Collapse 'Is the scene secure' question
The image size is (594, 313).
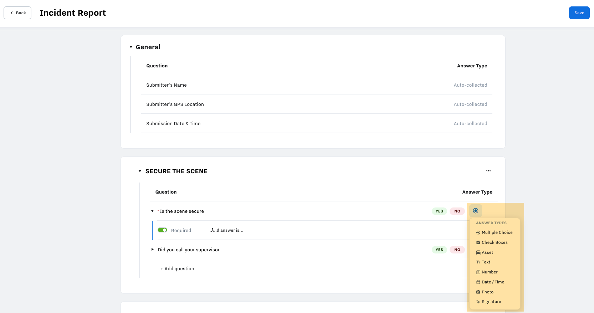tap(153, 211)
